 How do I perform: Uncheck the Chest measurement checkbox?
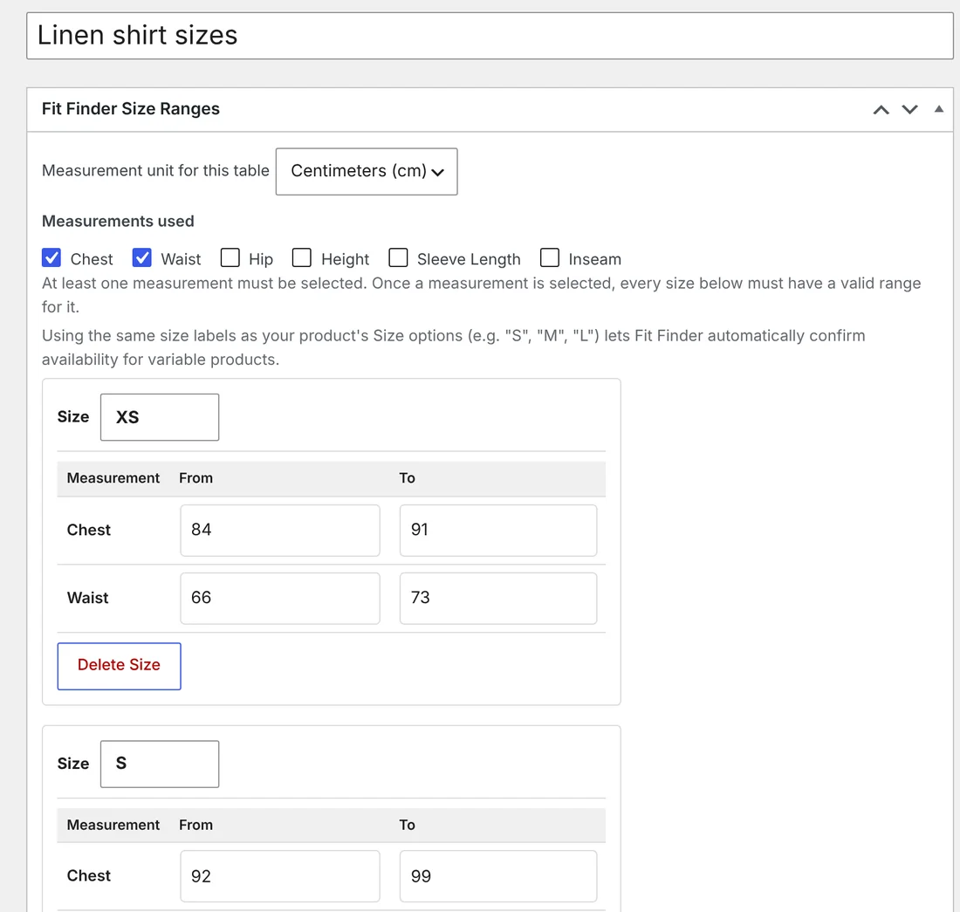51,257
